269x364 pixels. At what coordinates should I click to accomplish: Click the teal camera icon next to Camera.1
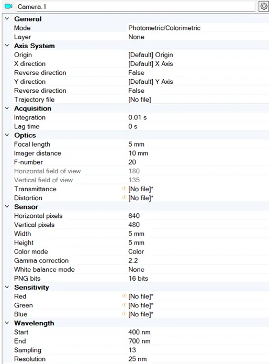[x=8, y=6]
